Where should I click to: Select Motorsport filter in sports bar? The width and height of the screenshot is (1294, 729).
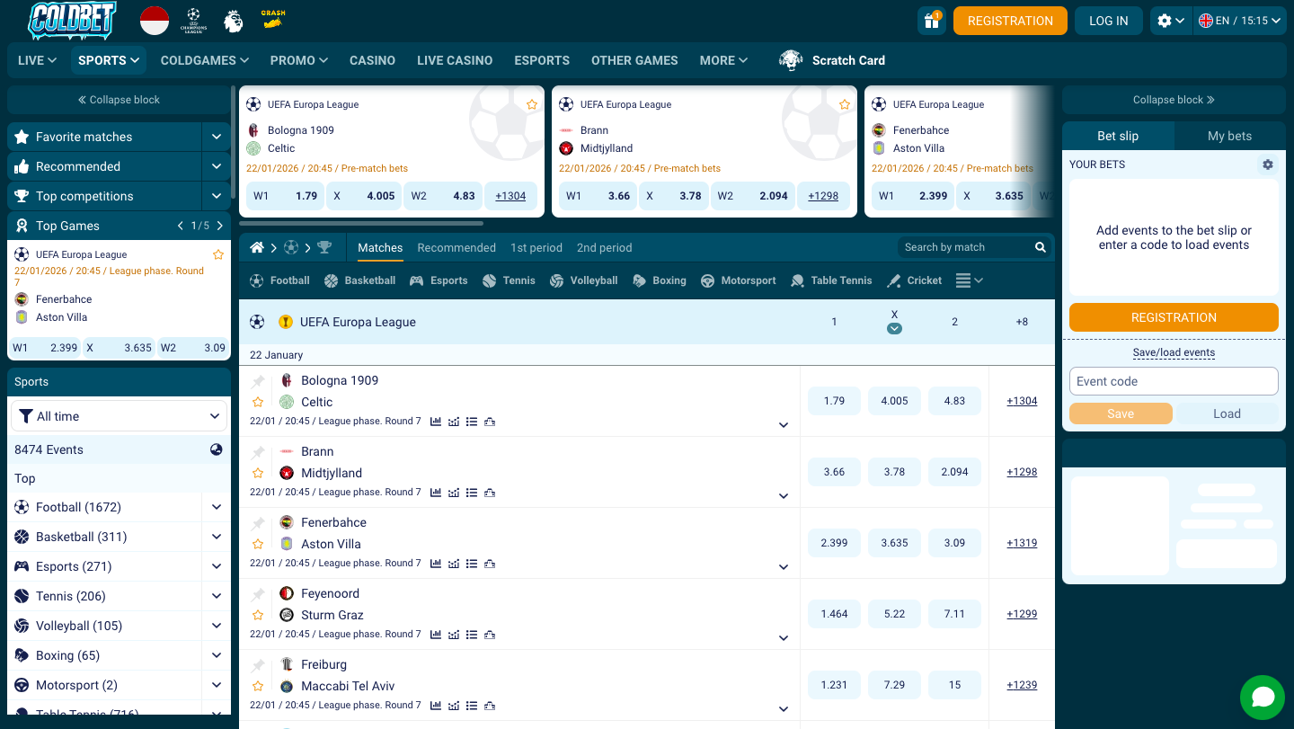coord(738,280)
